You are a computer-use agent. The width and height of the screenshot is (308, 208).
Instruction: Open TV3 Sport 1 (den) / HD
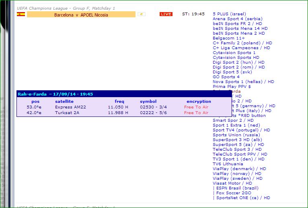tap(238, 159)
